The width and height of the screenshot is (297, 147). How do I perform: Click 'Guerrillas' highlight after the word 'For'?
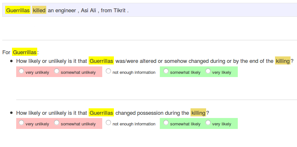[25, 52]
